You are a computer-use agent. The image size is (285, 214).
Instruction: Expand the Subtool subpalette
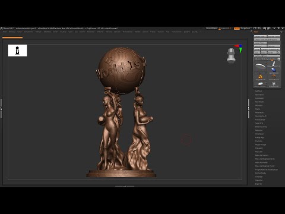[258, 91]
